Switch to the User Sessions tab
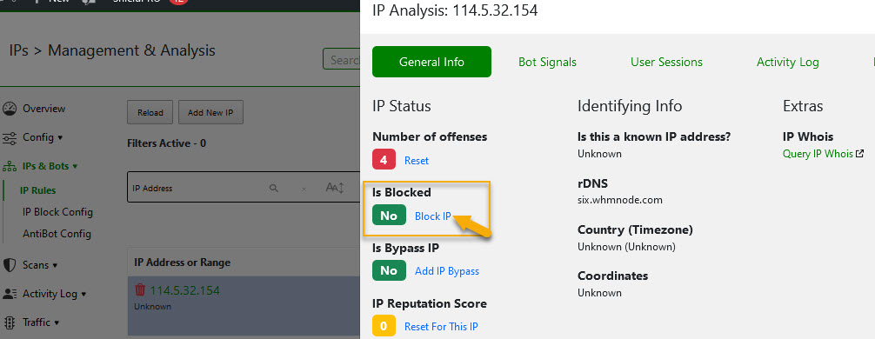This screenshot has height=339, width=875. click(x=666, y=62)
